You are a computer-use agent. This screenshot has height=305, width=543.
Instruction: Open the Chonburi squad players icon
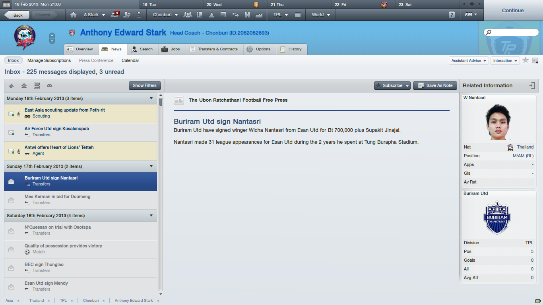(x=188, y=15)
